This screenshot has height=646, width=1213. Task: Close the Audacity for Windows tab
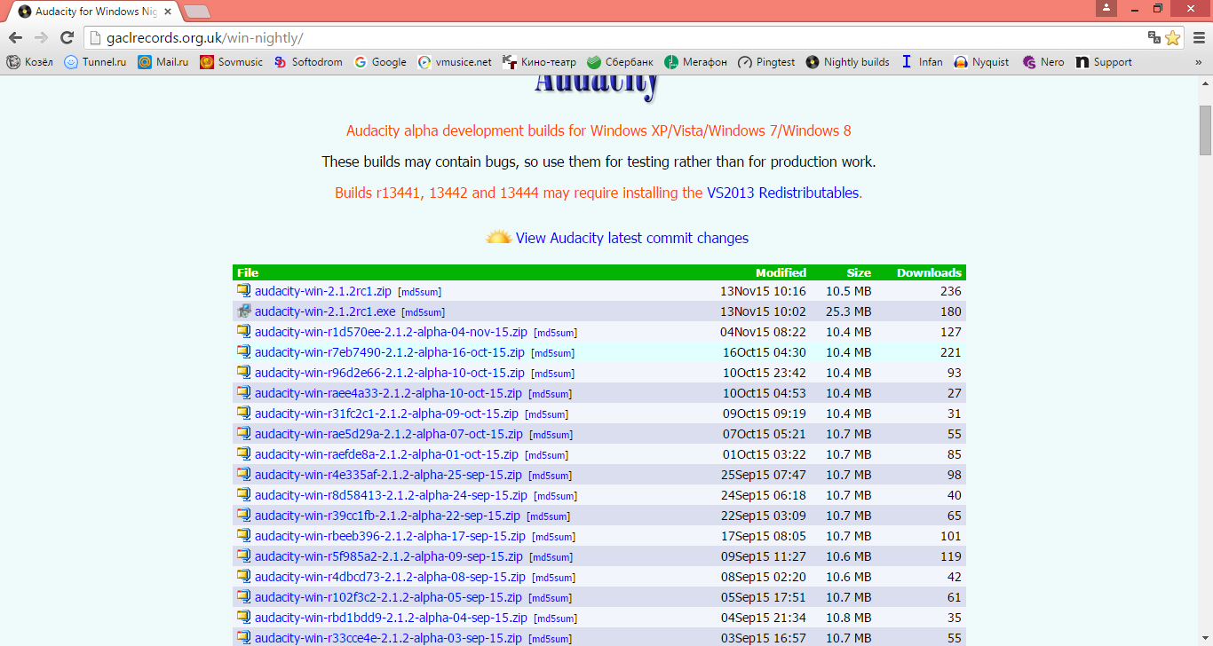(169, 12)
